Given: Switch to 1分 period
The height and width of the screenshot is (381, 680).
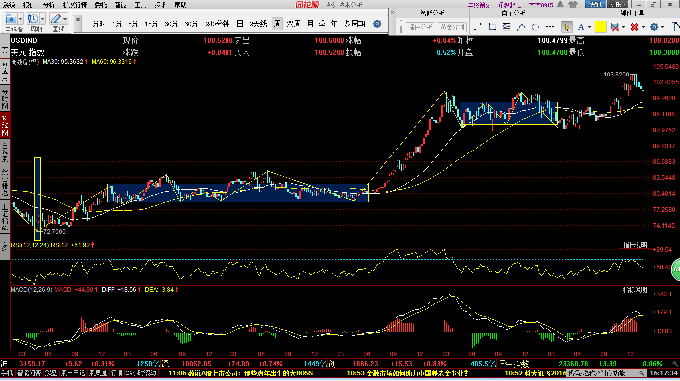Looking at the screenshot, I should click(117, 24).
